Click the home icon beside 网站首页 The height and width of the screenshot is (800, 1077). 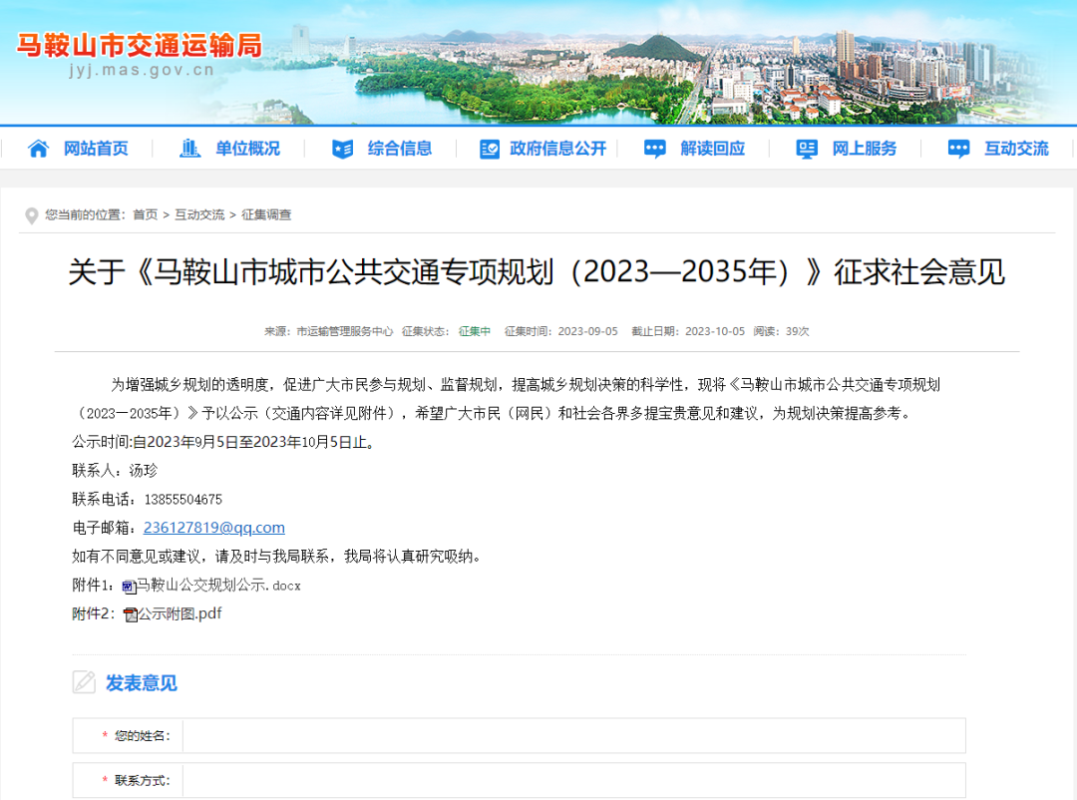(x=39, y=149)
